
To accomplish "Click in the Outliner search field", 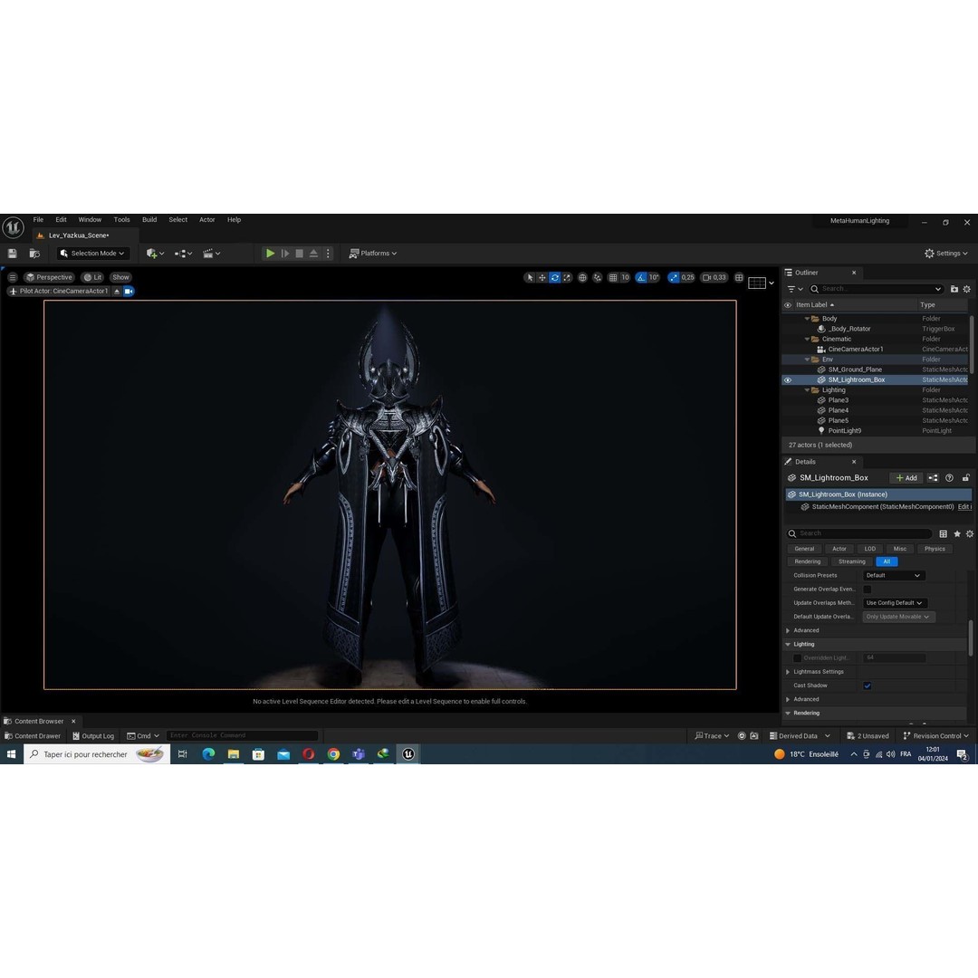I will coord(876,289).
